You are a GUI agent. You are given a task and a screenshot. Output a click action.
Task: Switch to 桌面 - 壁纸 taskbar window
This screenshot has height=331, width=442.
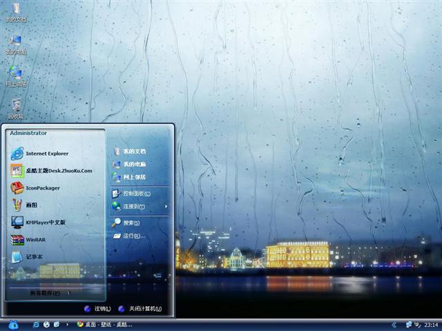click(x=104, y=325)
